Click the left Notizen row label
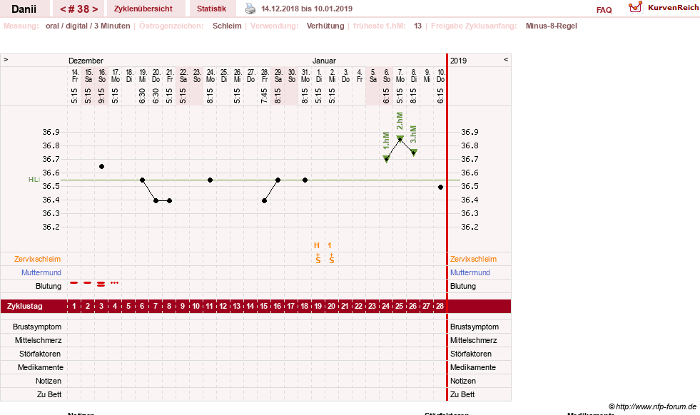The height and width of the screenshot is (415, 700). click(49, 381)
